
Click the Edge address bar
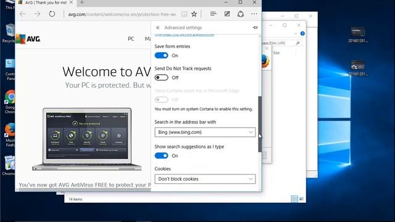tap(122, 14)
